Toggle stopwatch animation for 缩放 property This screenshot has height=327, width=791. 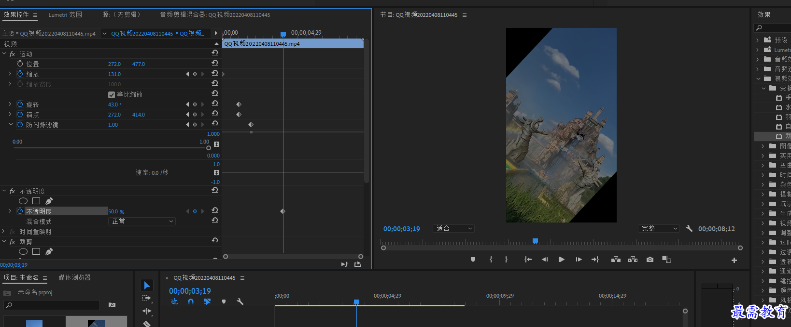pos(20,74)
